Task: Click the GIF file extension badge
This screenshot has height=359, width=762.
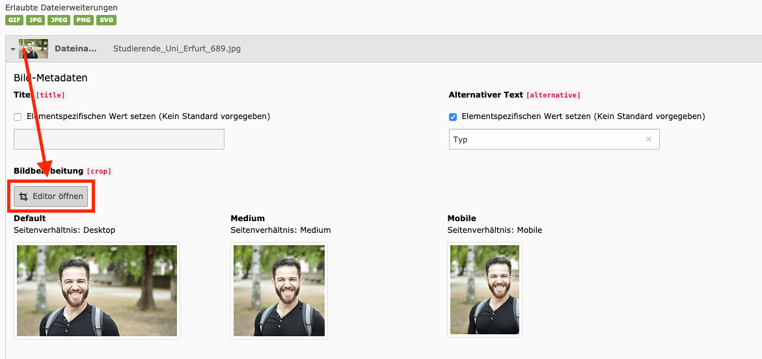Action: [x=14, y=20]
